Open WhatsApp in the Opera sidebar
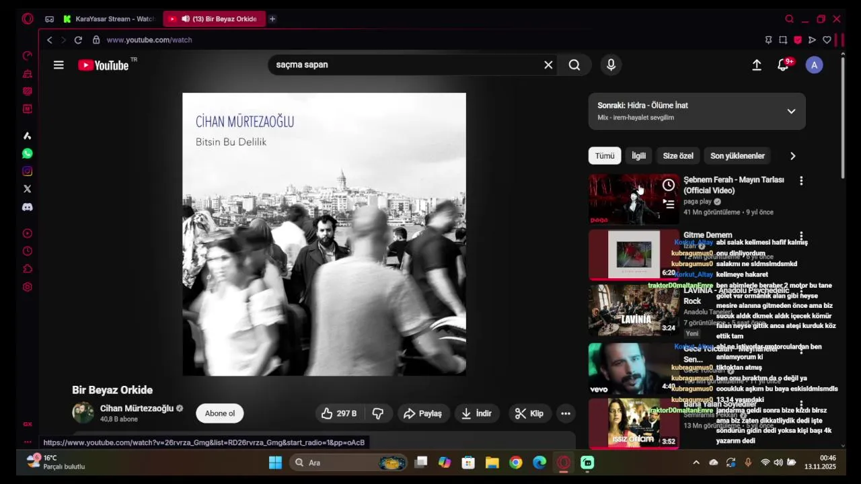 [28, 153]
